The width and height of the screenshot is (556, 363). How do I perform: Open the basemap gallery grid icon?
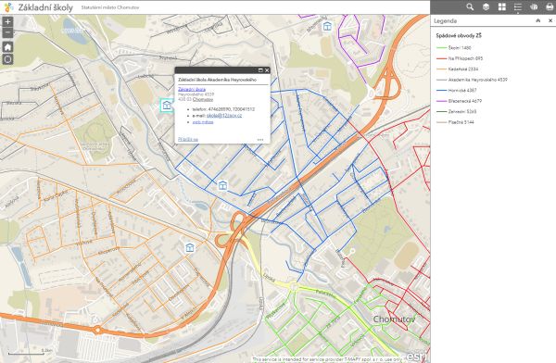(x=501, y=6)
